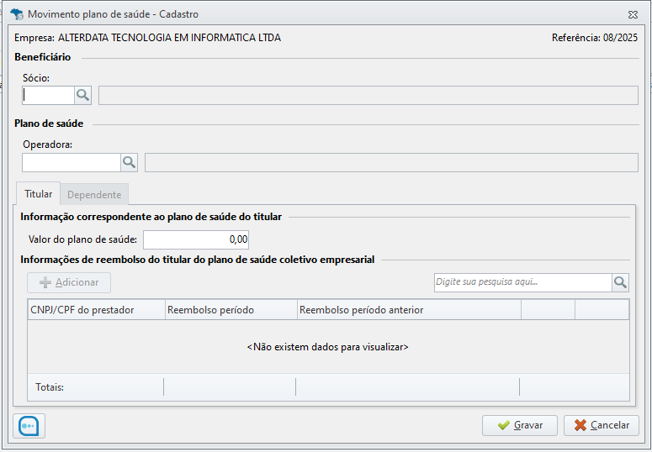Viewport: 652px width, 452px height.
Task: Close the Movimento plano de saúde window
Action: tap(633, 14)
